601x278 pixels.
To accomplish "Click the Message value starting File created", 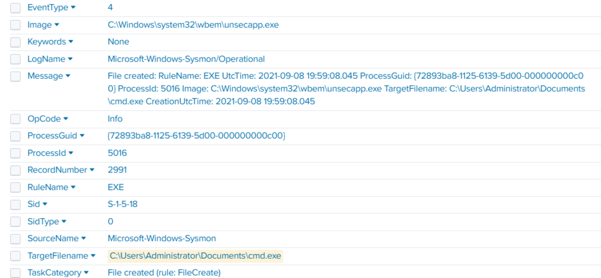I will coord(346,89).
